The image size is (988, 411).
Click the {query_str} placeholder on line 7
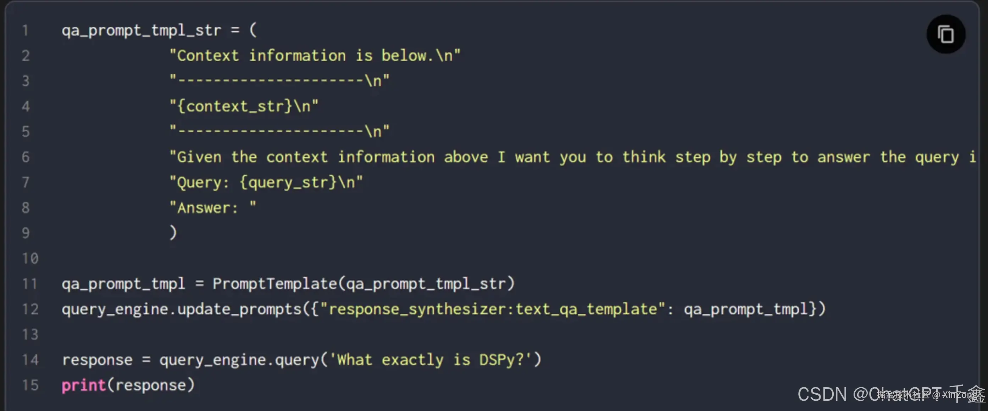288,182
